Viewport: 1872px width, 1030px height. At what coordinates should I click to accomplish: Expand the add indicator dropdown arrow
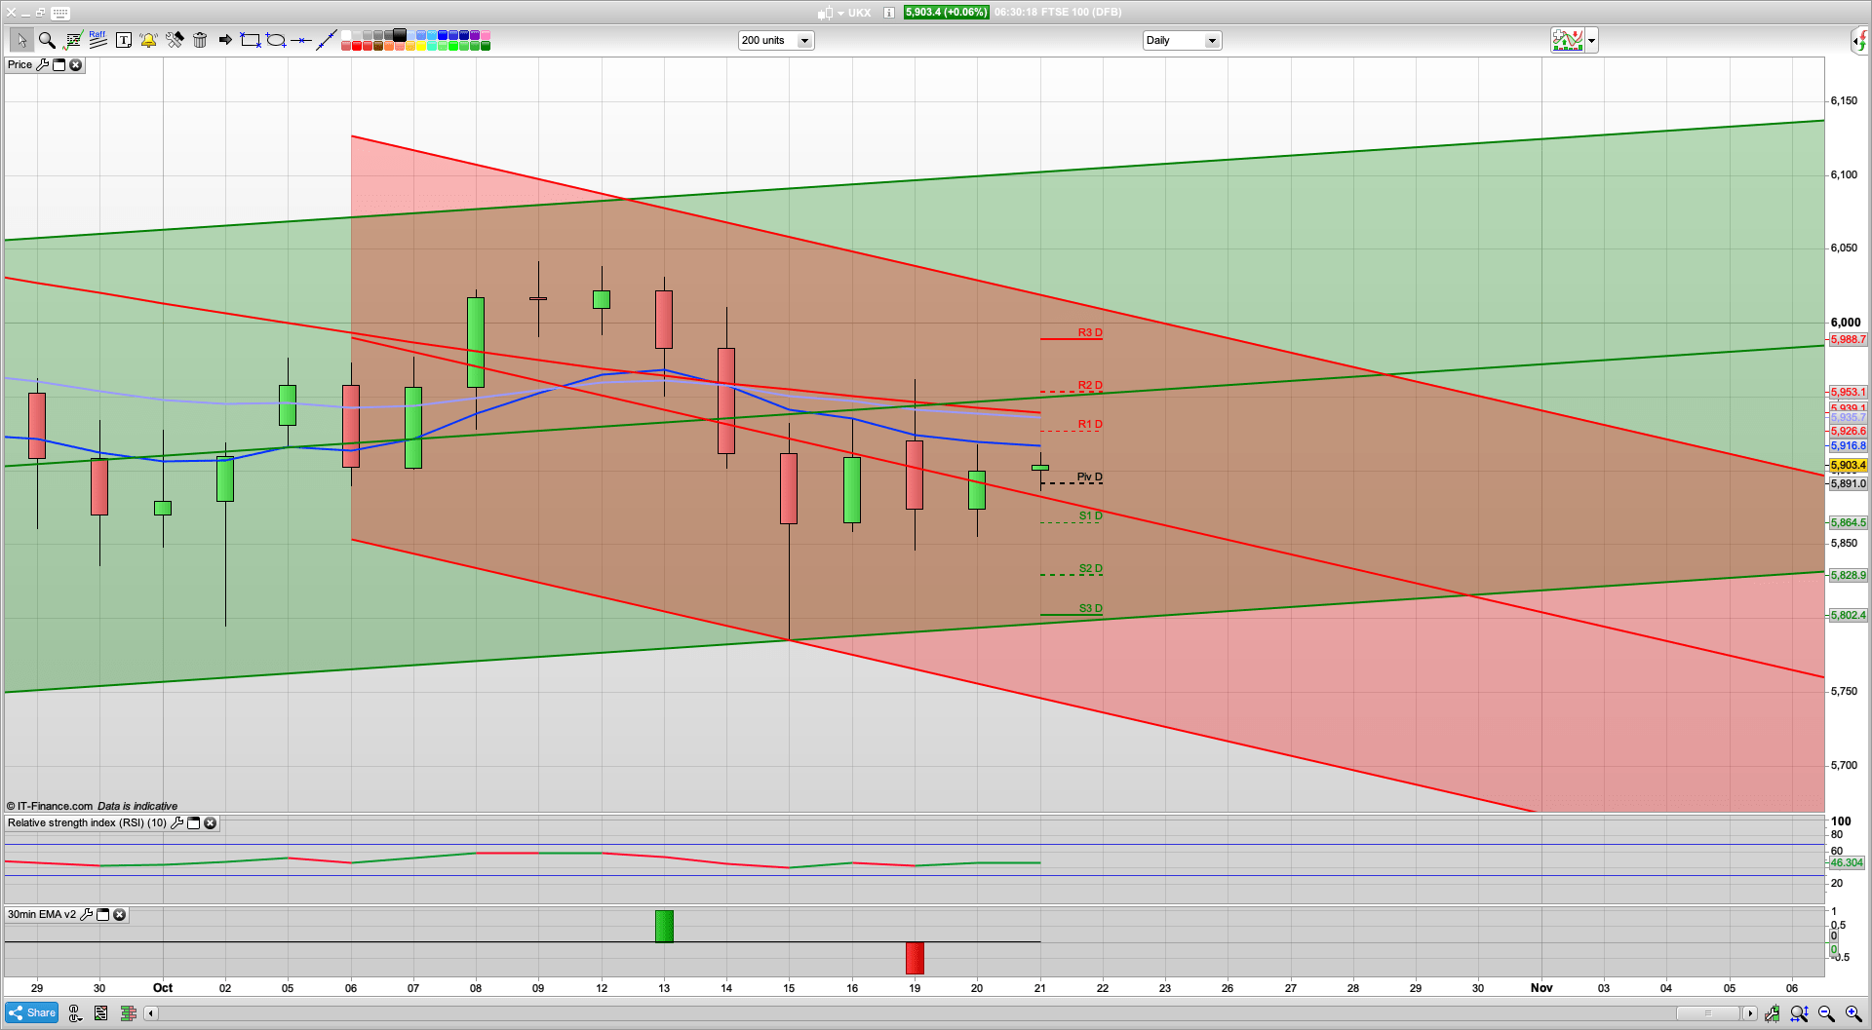pyautogui.click(x=1591, y=40)
